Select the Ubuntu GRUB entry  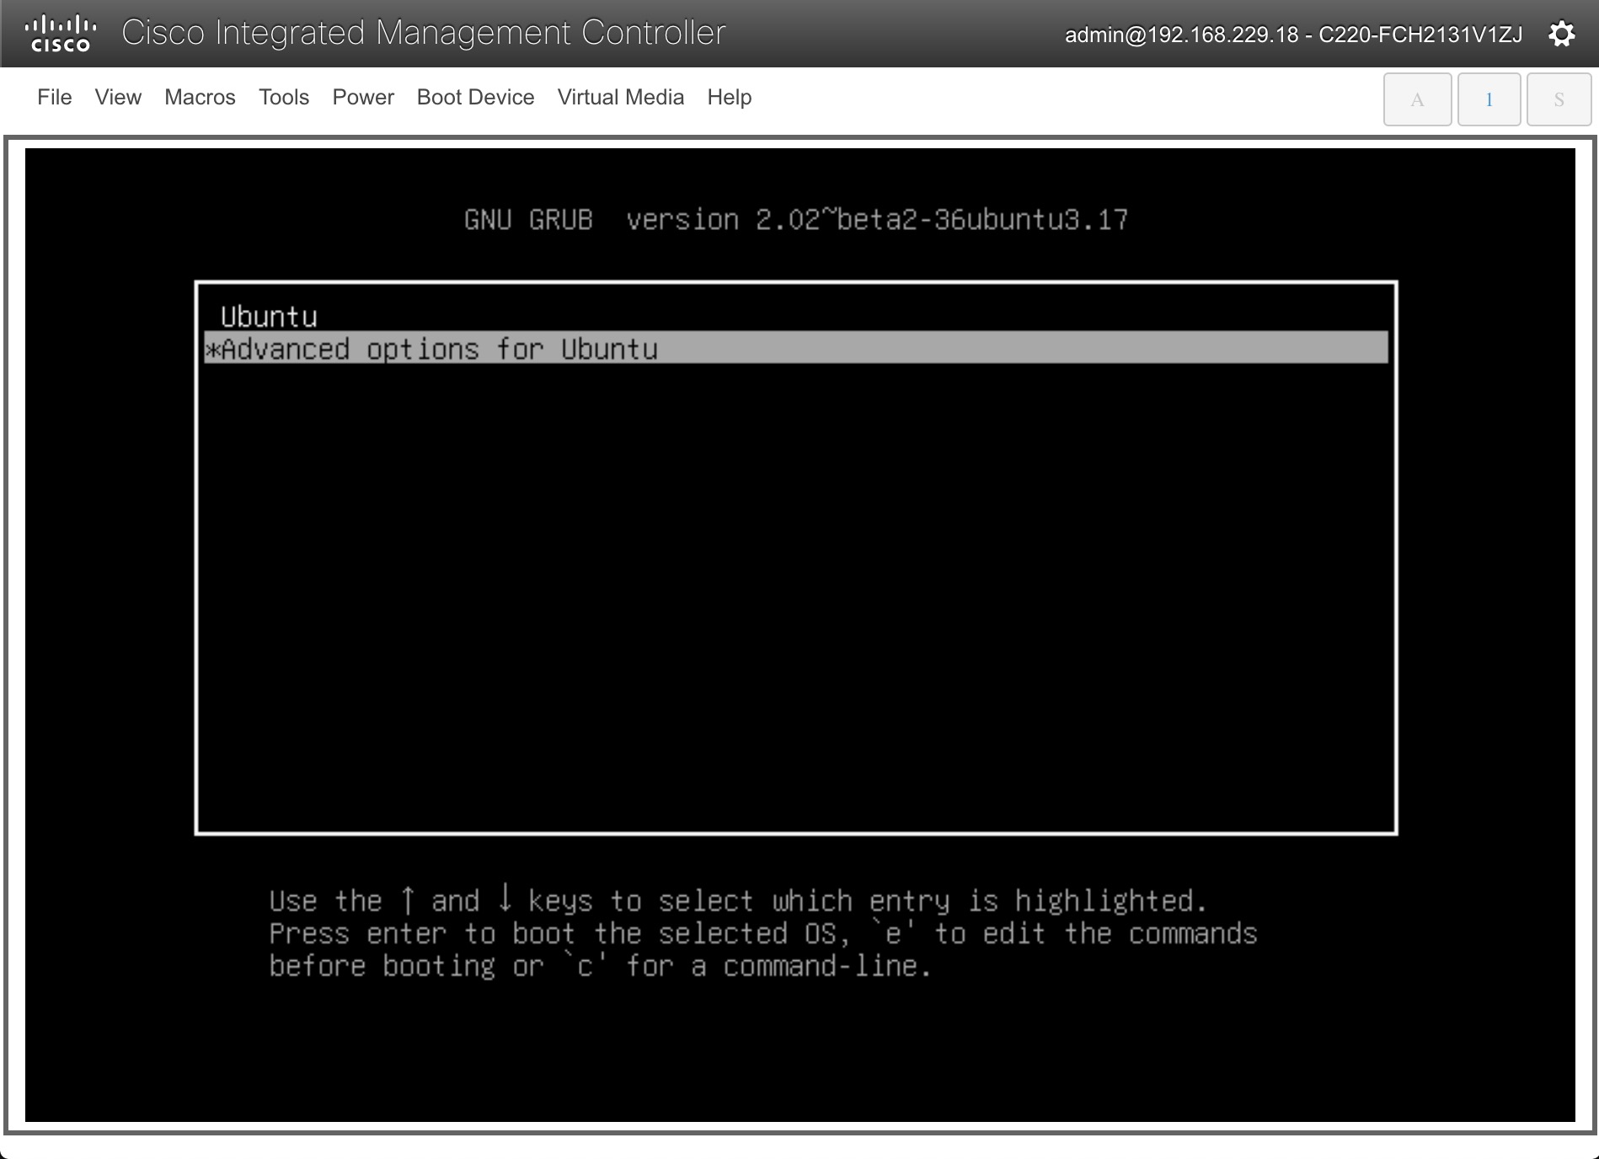coord(796,317)
